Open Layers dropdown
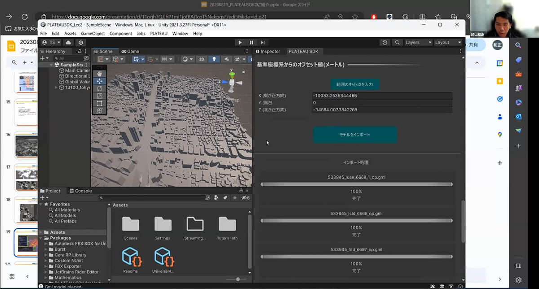The width and height of the screenshot is (539, 289). [x=417, y=42]
